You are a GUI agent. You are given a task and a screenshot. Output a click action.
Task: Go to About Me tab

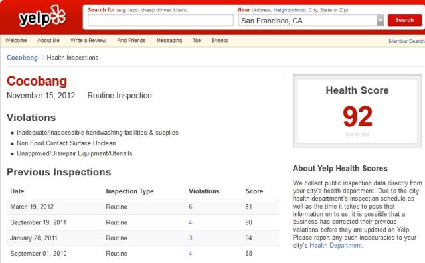coord(48,40)
